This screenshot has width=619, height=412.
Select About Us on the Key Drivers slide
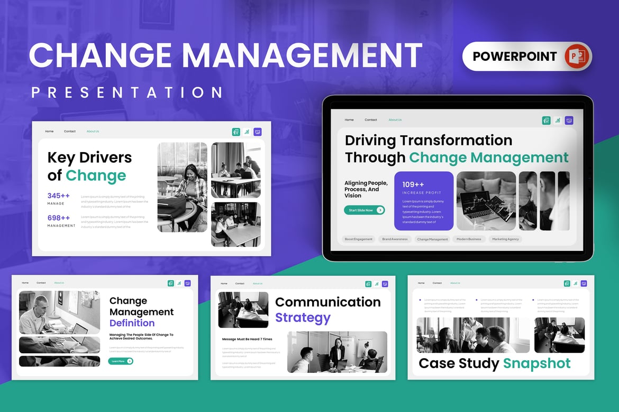93,132
